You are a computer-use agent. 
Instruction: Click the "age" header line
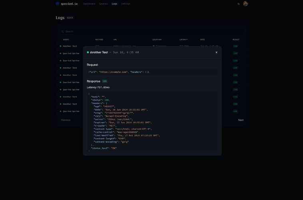coord(104,106)
